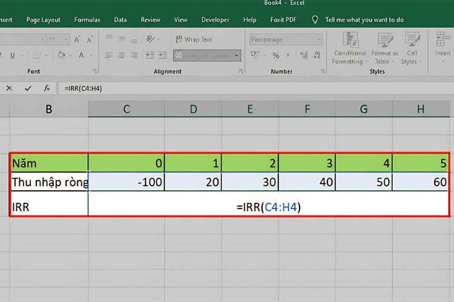
Task: Apply Percent Style to the cell
Action: click(x=275, y=56)
